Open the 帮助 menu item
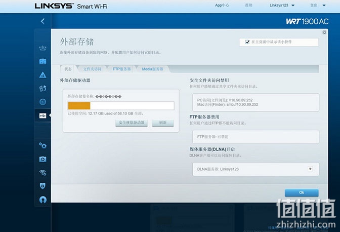 248,5
